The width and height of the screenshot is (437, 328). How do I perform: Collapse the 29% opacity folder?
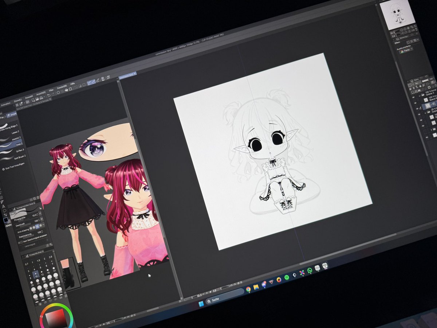[x=425, y=113]
